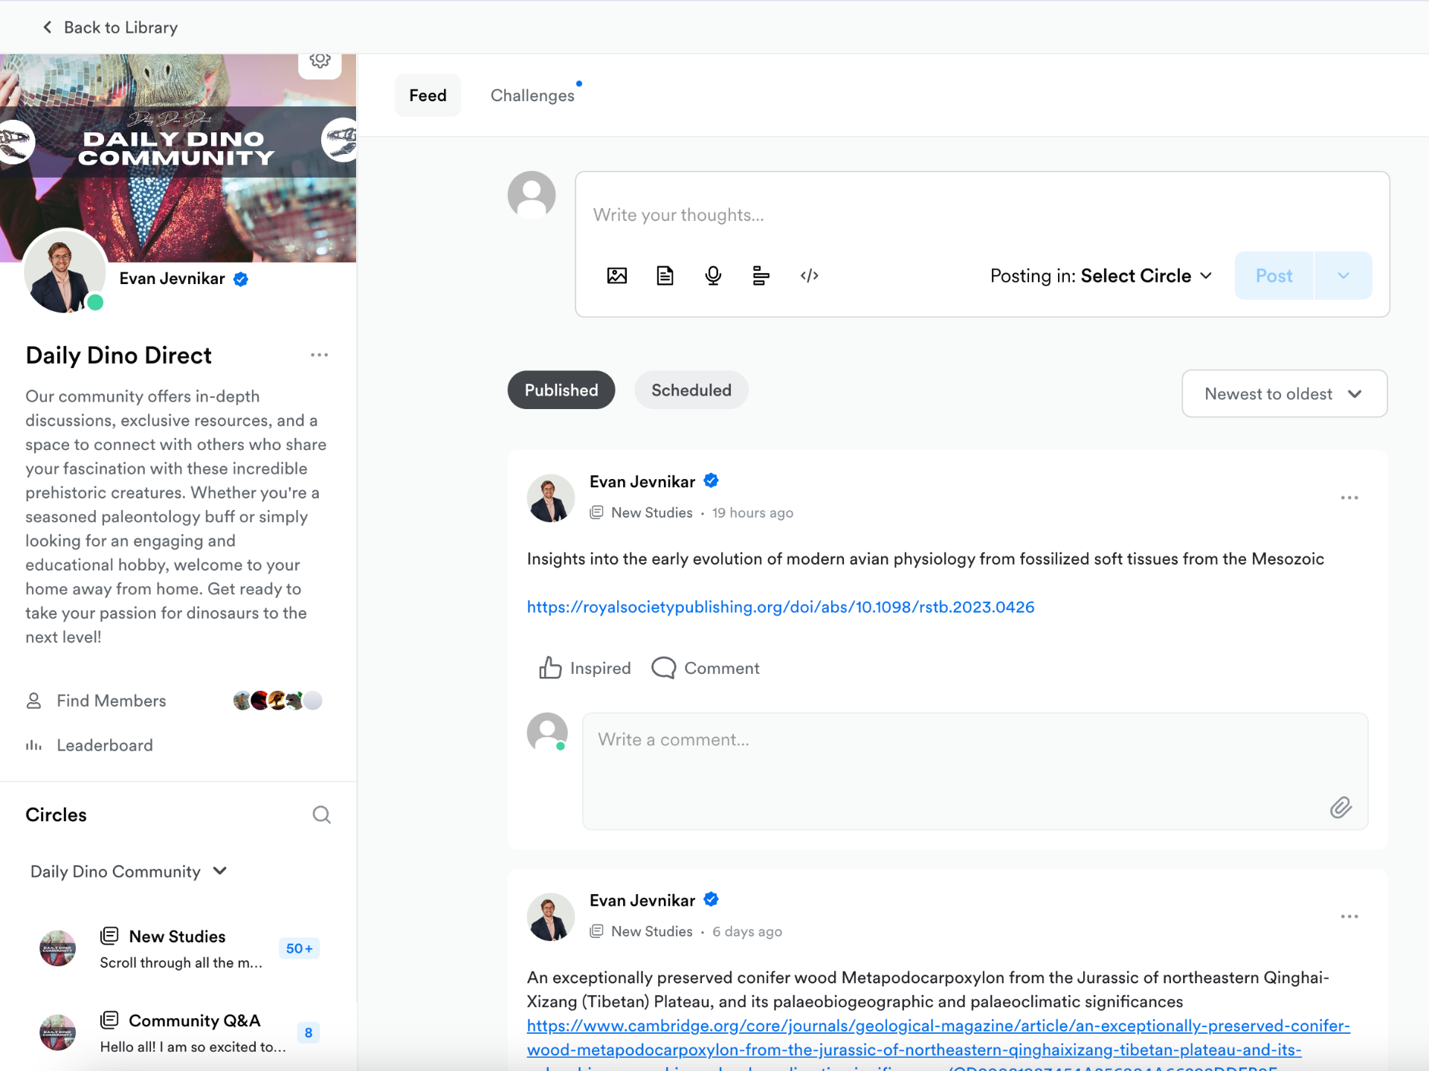Click the image upload icon in composer

click(616, 276)
